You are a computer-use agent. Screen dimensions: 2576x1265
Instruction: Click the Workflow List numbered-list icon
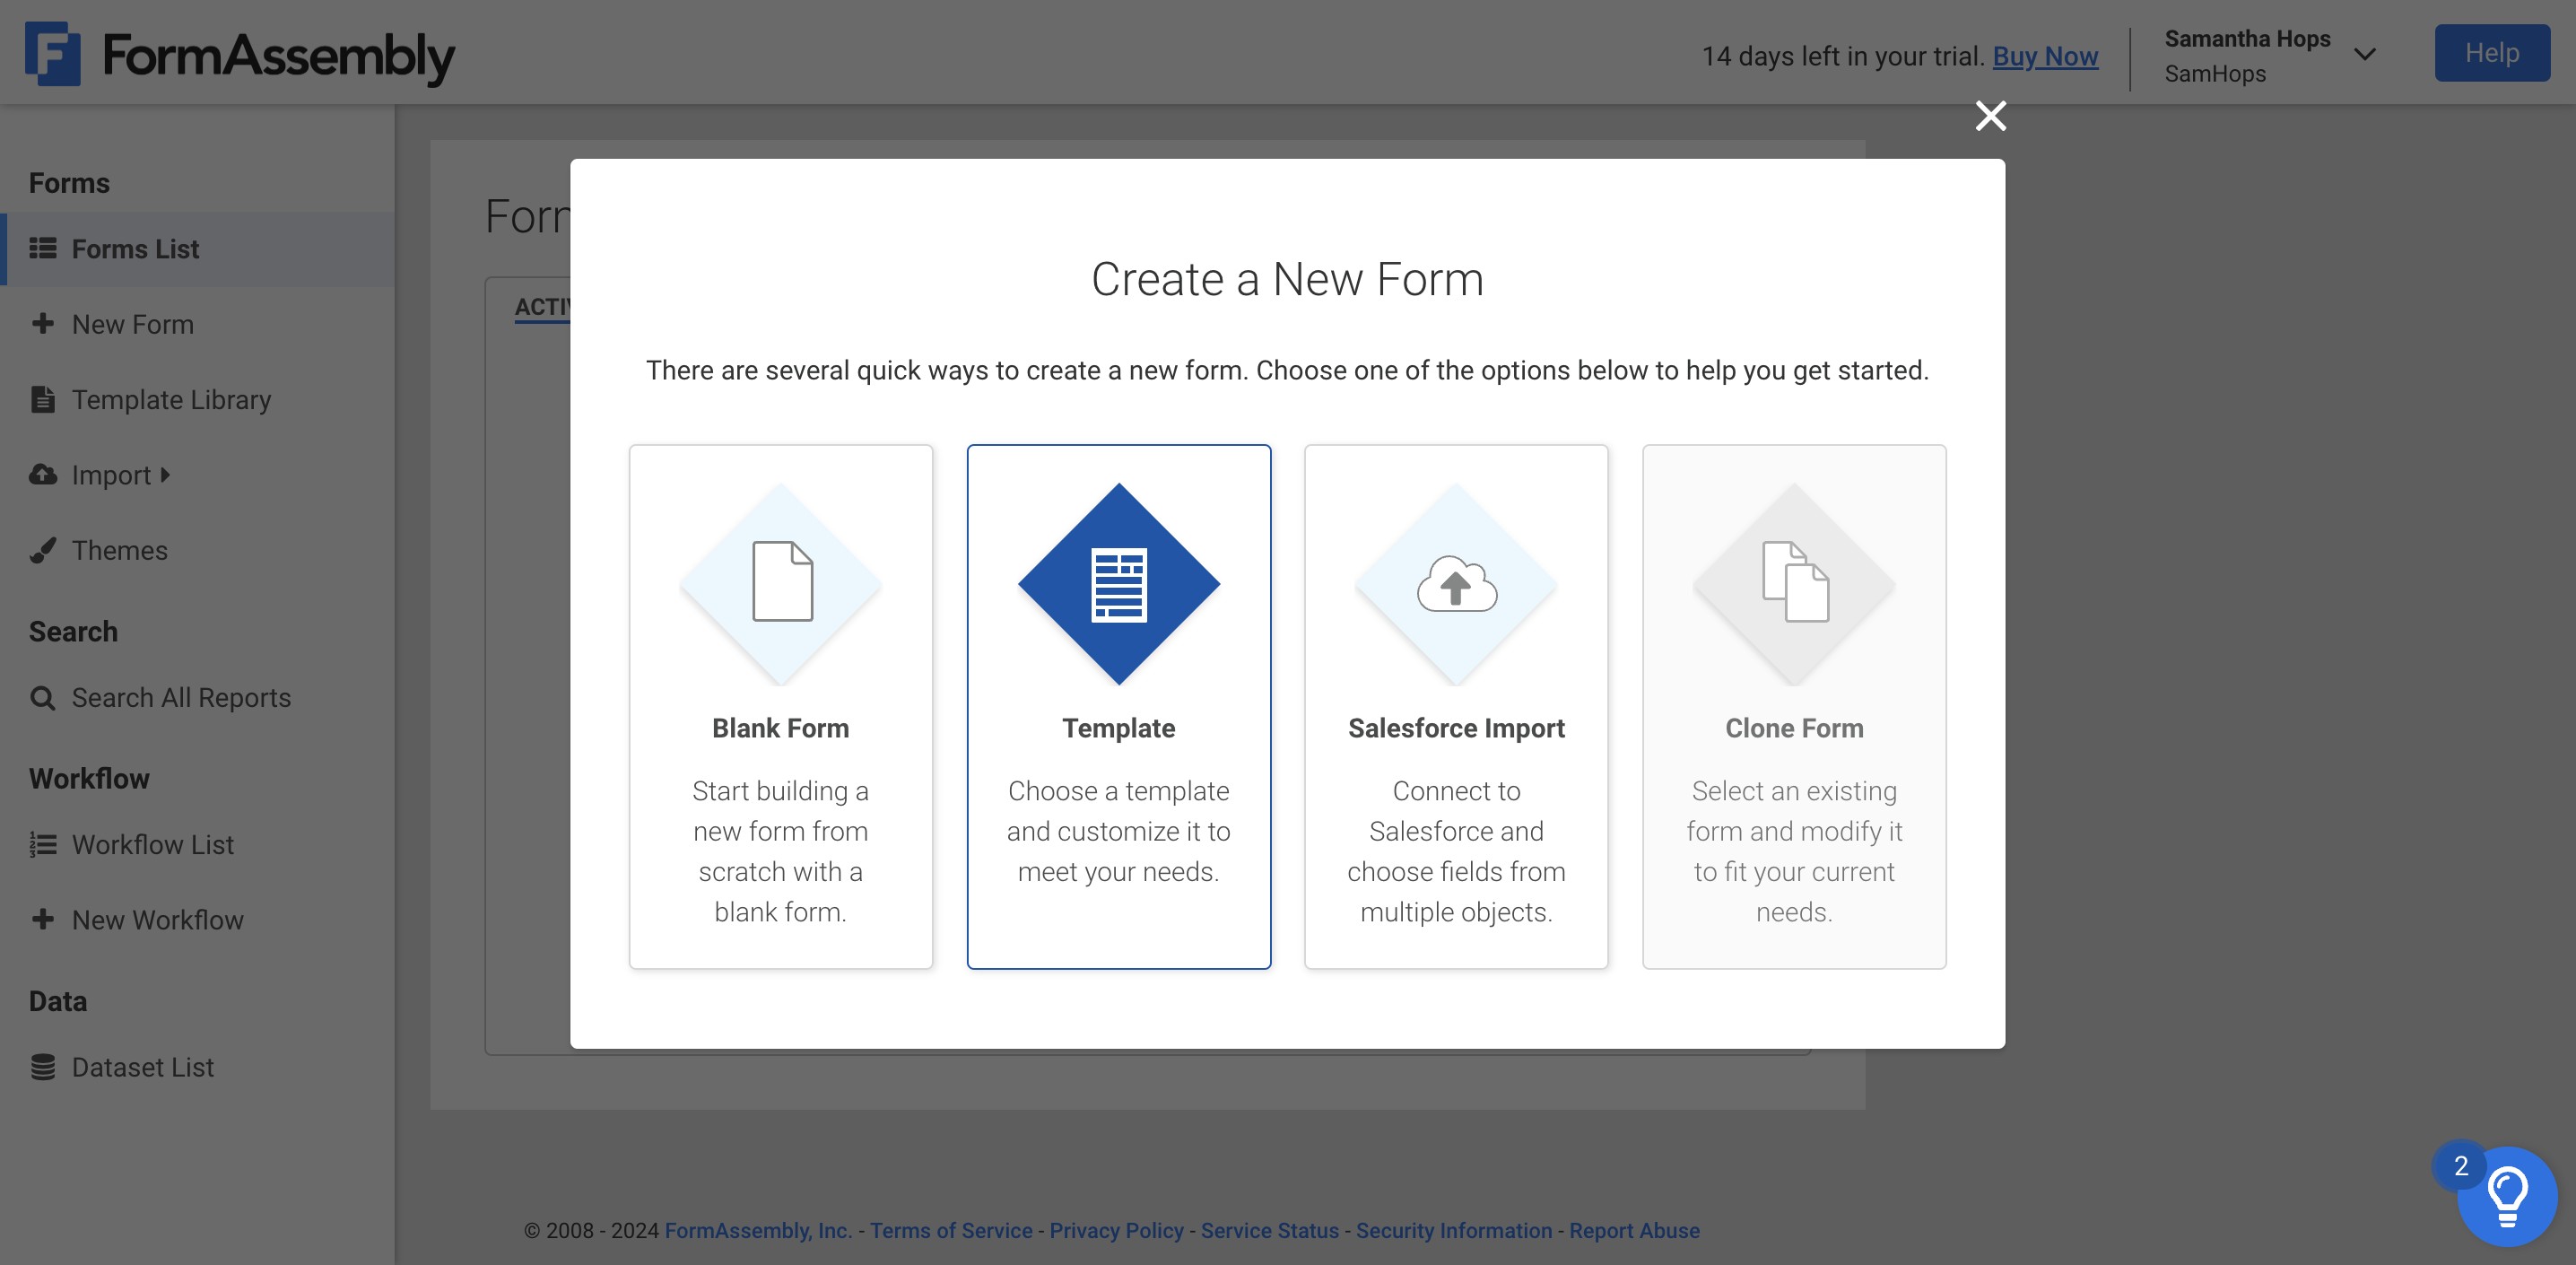click(x=42, y=844)
